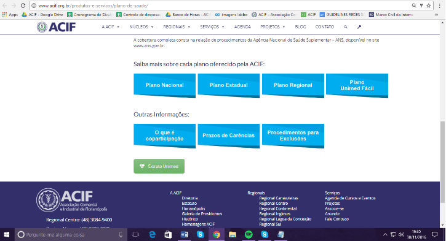Open Microsoft Edge from the taskbar

point(152,234)
